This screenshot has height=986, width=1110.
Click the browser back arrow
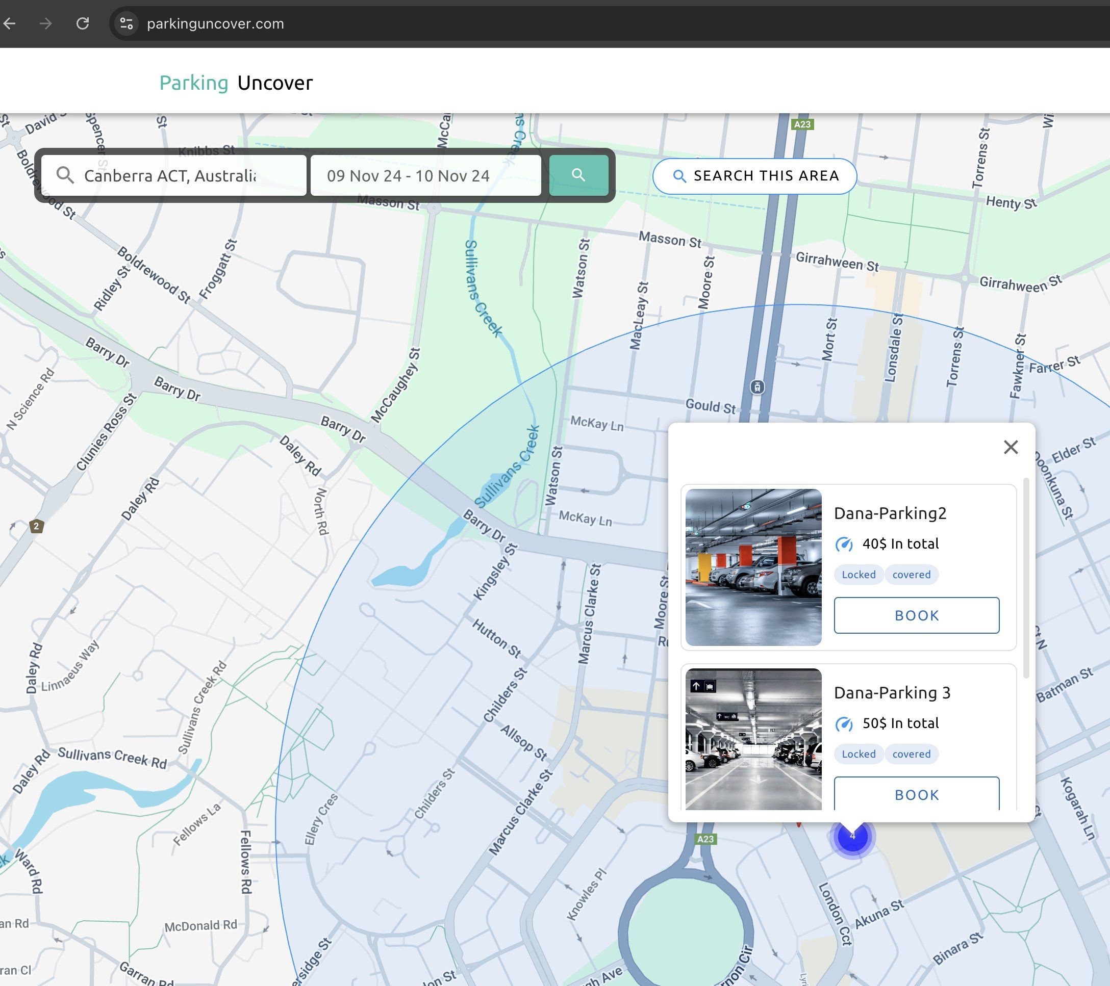9,23
